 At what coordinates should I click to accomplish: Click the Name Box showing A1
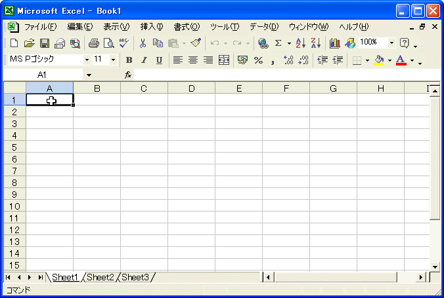pos(42,75)
